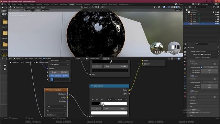Image resolution: width=220 pixels, height=124 pixels.
Task: Open the Object Mode dropdown
Action: [x=20, y=7]
